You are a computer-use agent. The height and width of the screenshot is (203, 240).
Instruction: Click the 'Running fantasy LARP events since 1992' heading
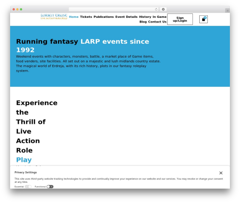pyautogui.click(x=83, y=46)
